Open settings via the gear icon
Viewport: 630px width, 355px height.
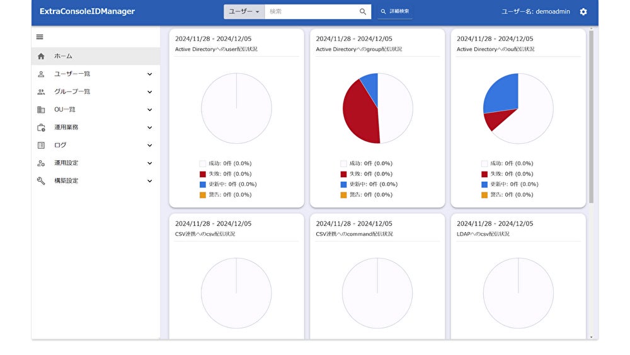tap(583, 11)
